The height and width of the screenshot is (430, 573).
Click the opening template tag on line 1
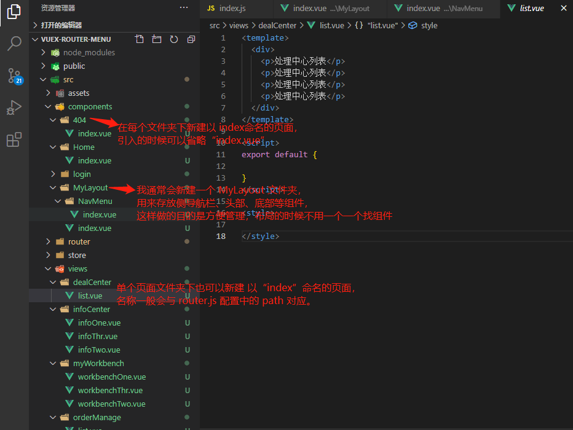266,38
